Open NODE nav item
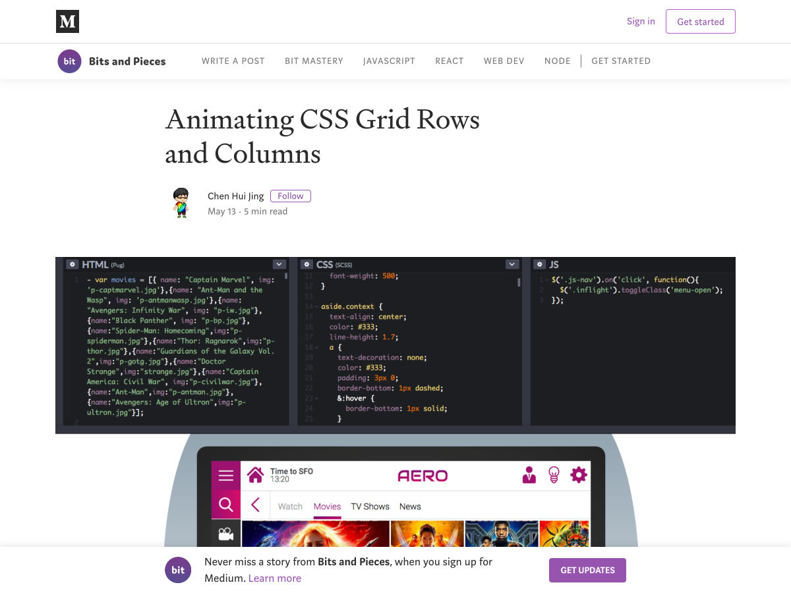This screenshot has height=593, width=791. [558, 61]
